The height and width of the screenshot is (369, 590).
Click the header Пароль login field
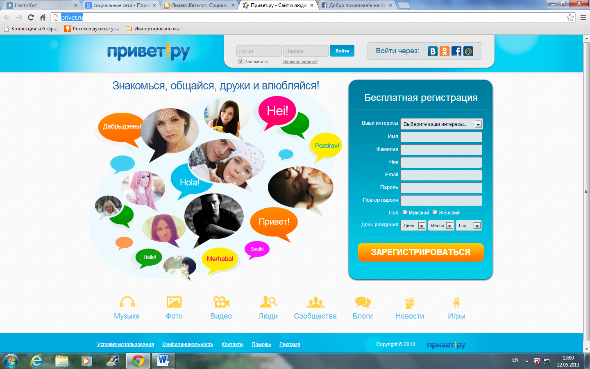pyautogui.click(x=306, y=51)
